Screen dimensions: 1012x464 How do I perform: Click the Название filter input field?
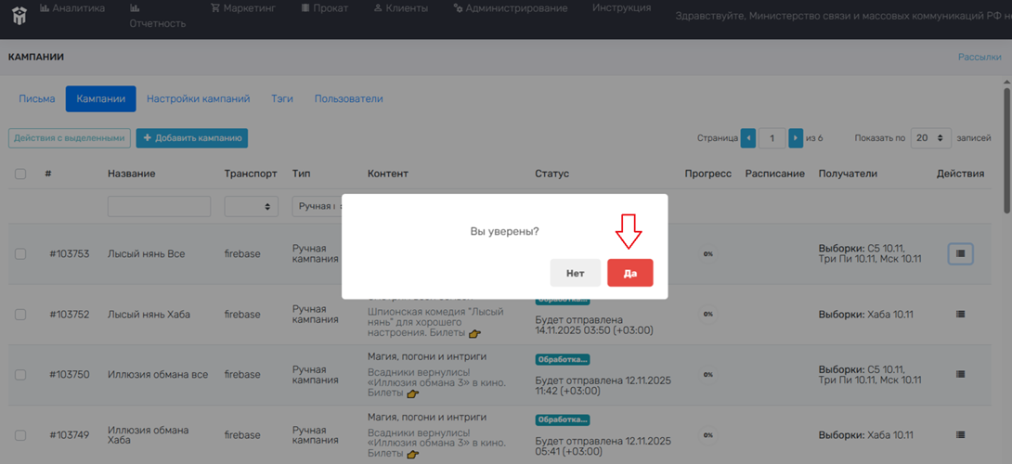tap(159, 207)
